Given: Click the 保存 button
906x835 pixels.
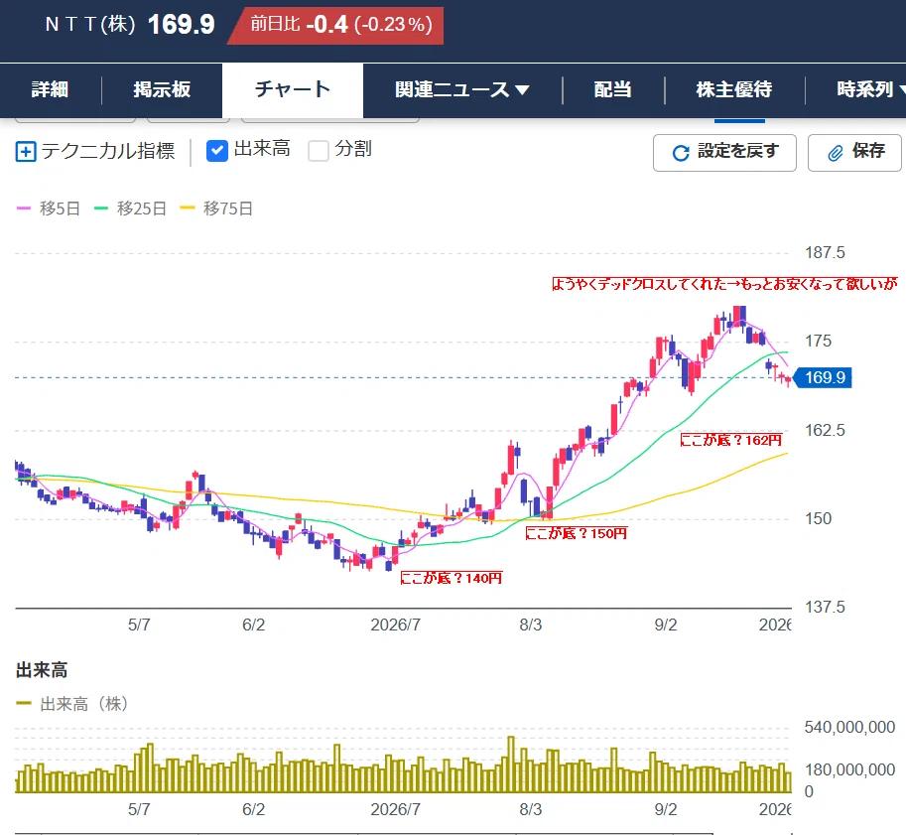Looking at the screenshot, I should 854,153.
